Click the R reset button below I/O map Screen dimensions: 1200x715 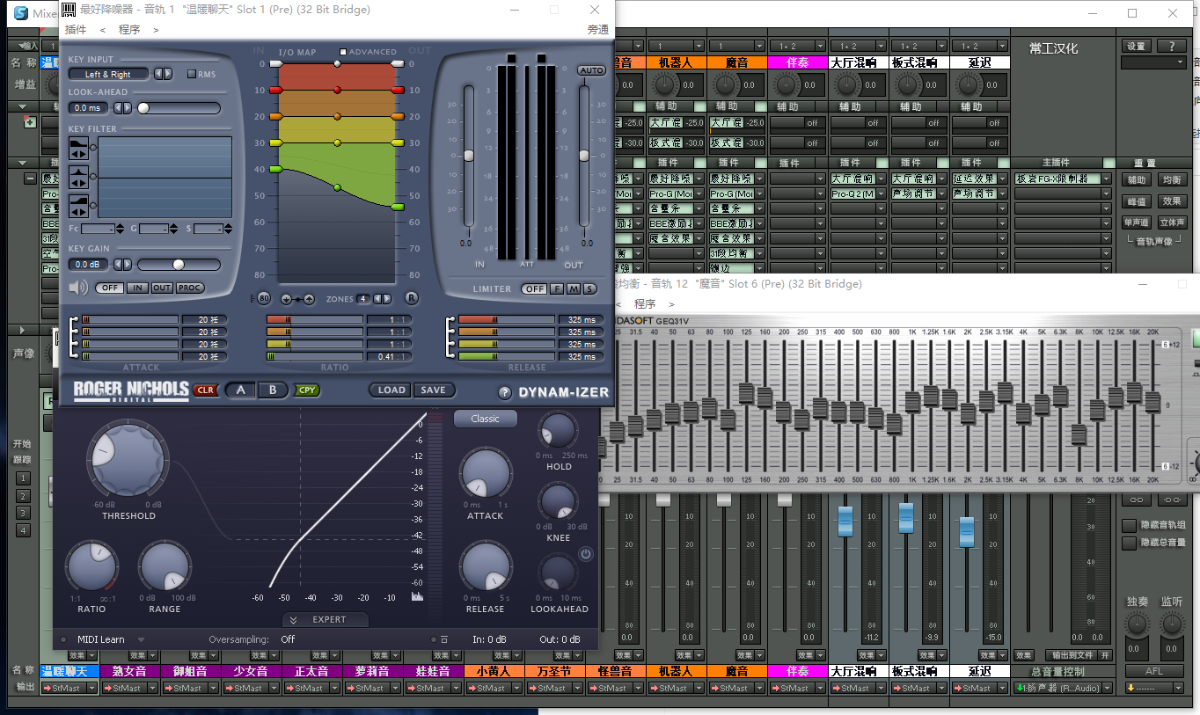[x=411, y=299]
